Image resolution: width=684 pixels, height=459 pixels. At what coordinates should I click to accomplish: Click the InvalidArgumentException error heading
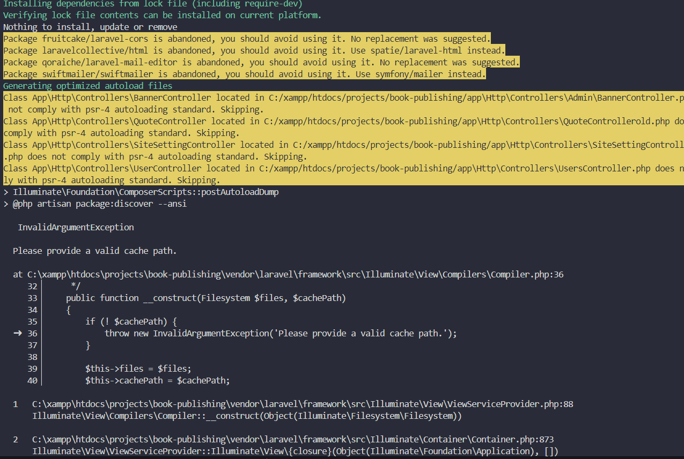point(76,227)
